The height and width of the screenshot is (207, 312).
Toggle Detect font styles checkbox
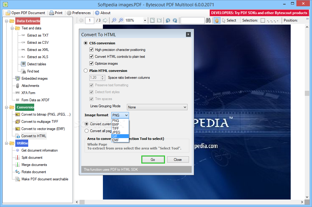pos(91,92)
